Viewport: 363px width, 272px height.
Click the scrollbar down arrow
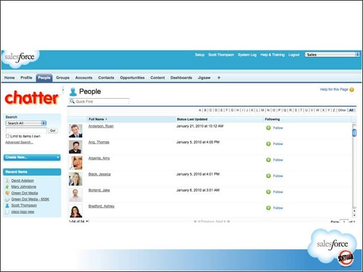click(x=354, y=215)
